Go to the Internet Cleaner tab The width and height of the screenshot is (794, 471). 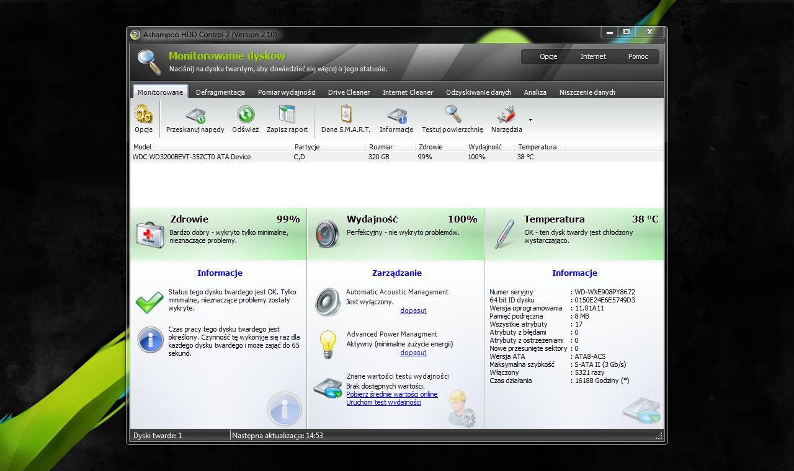click(x=408, y=92)
